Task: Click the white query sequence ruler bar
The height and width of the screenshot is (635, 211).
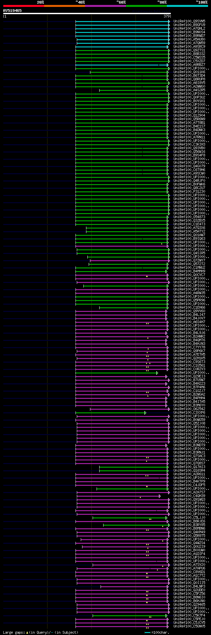Action: [x=87, y=14]
